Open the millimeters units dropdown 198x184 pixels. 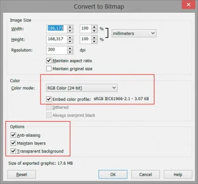click(x=134, y=33)
